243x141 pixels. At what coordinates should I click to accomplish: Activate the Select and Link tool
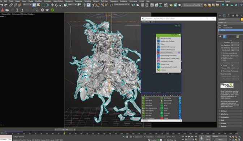[11, 5]
